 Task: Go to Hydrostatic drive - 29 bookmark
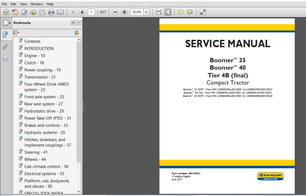(44, 111)
